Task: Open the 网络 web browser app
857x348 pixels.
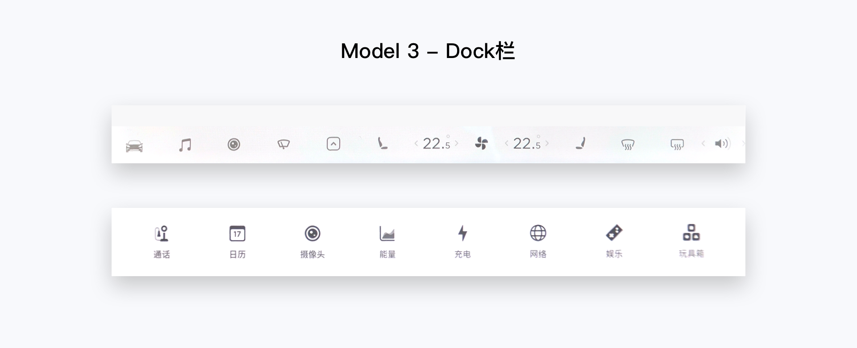Action: tap(538, 242)
